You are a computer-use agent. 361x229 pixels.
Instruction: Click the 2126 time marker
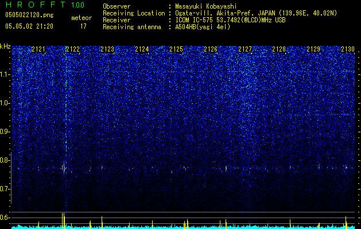[x=211, y=49]
